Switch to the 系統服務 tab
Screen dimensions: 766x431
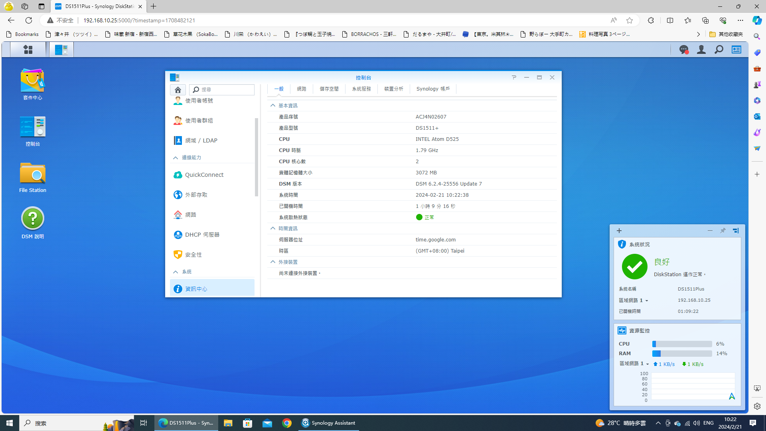pos(361,89)
